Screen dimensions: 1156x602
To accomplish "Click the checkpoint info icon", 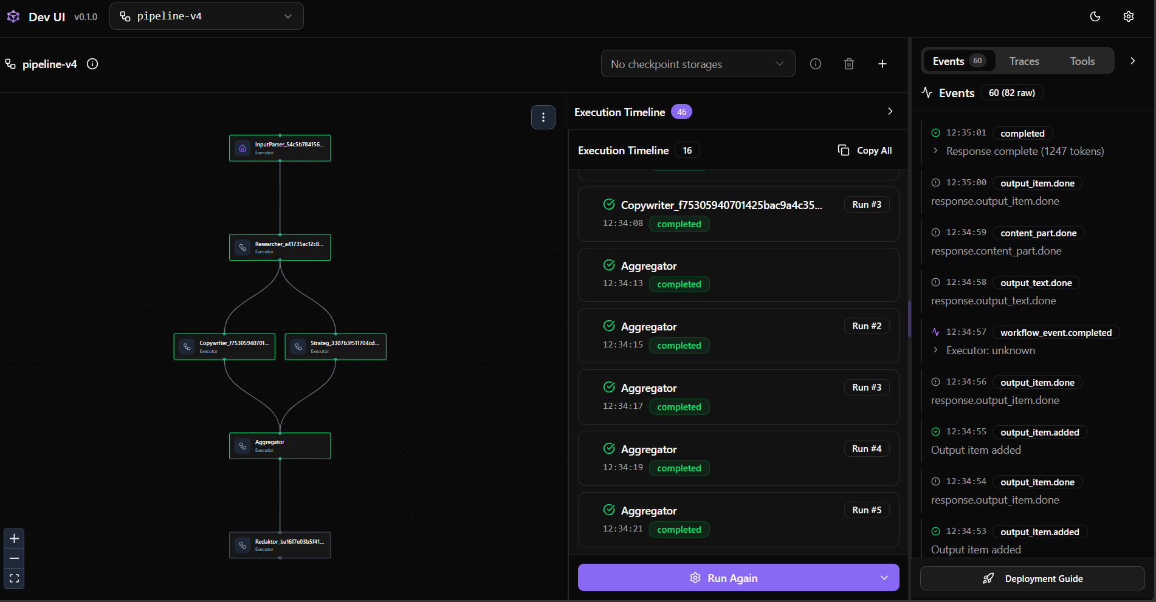I will [x=816, y=64].
